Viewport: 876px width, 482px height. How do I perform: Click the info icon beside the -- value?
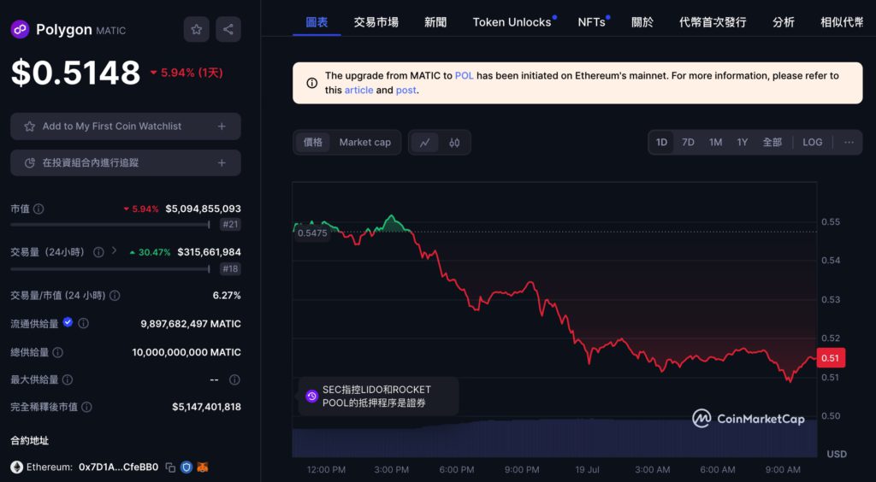pos(234,379)
